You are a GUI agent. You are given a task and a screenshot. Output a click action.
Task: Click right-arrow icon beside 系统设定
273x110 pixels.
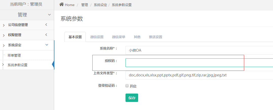click(4, 46)
